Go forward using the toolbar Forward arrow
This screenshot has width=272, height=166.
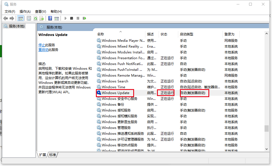(x=12, y=18)
